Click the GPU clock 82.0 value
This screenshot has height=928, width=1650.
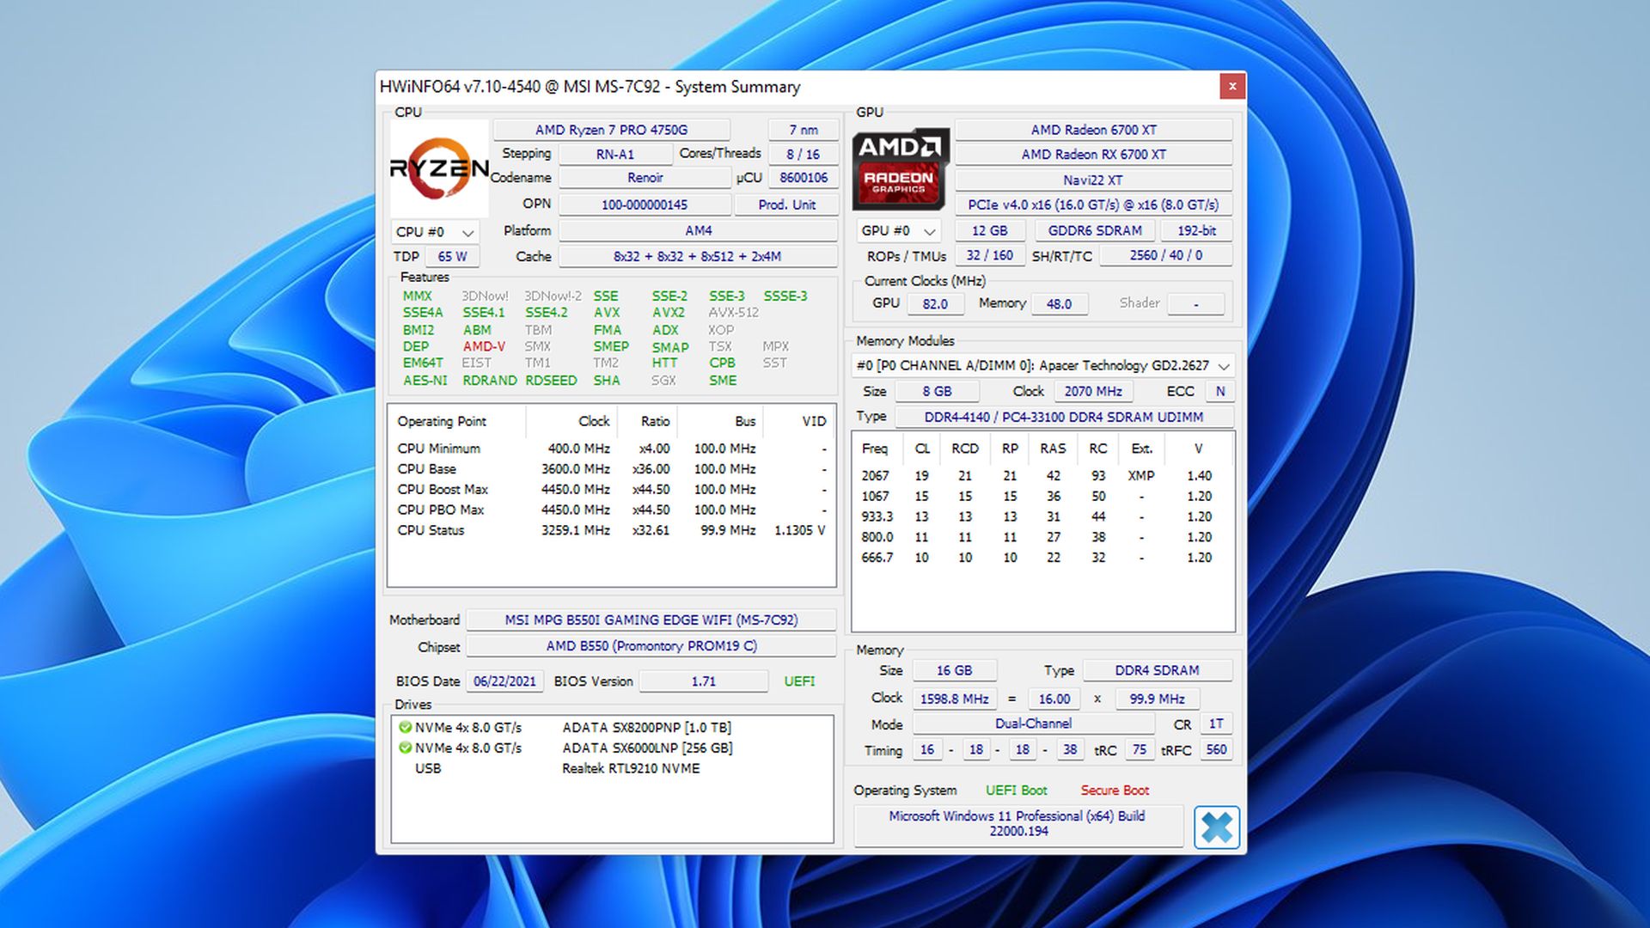tap(935, 303)
